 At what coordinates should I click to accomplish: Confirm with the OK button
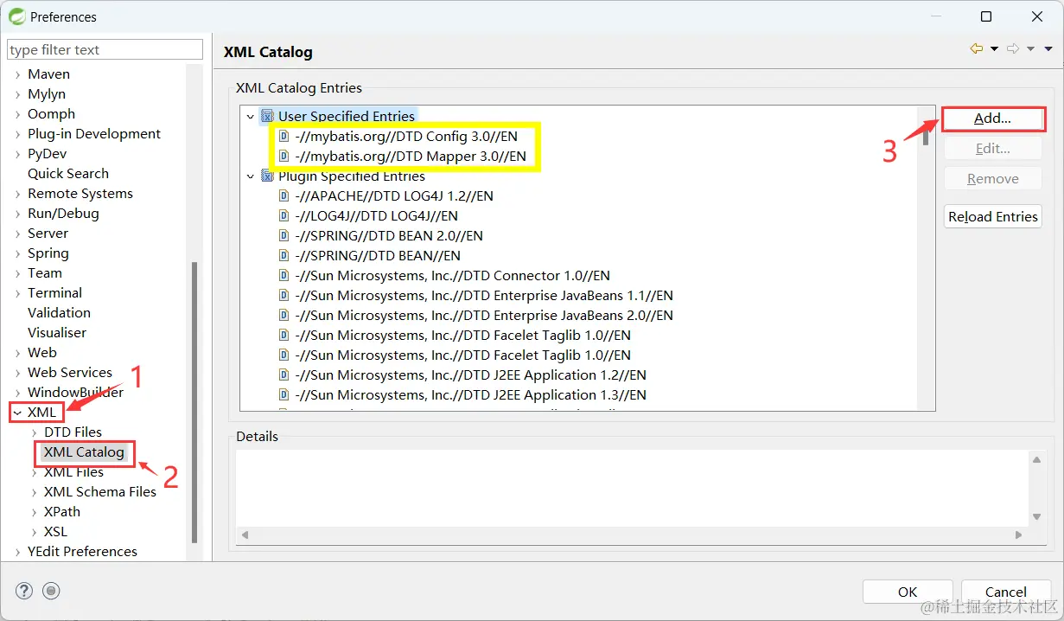pos(908,592)
